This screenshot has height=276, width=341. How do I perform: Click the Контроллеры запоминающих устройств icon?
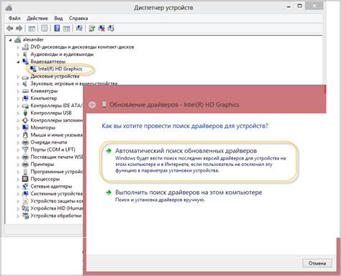click(25, 121)
